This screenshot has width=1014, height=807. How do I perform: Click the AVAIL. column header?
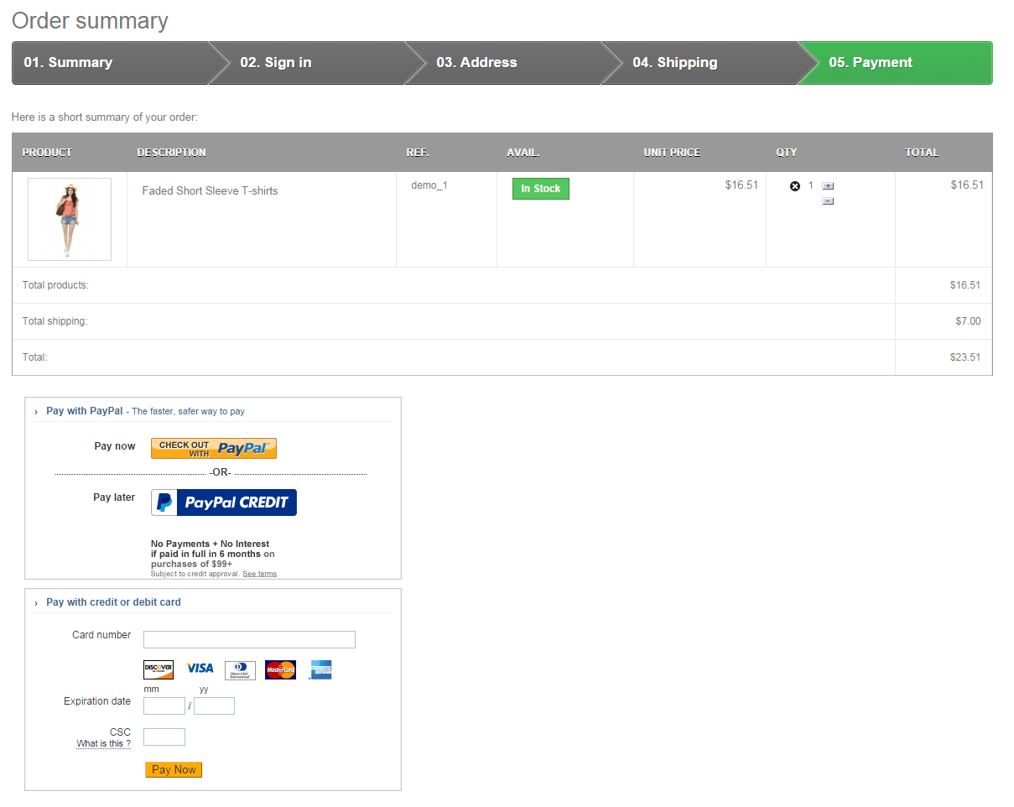[x=523, y=153]
